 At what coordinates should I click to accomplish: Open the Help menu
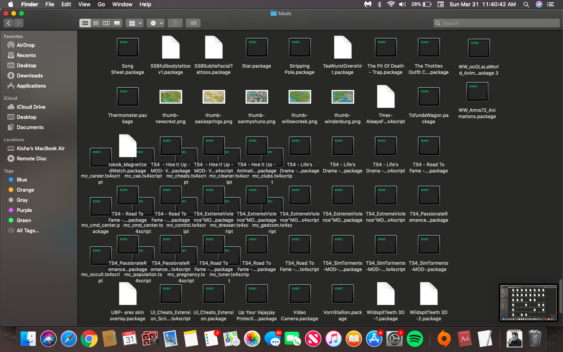click(145, 4)
